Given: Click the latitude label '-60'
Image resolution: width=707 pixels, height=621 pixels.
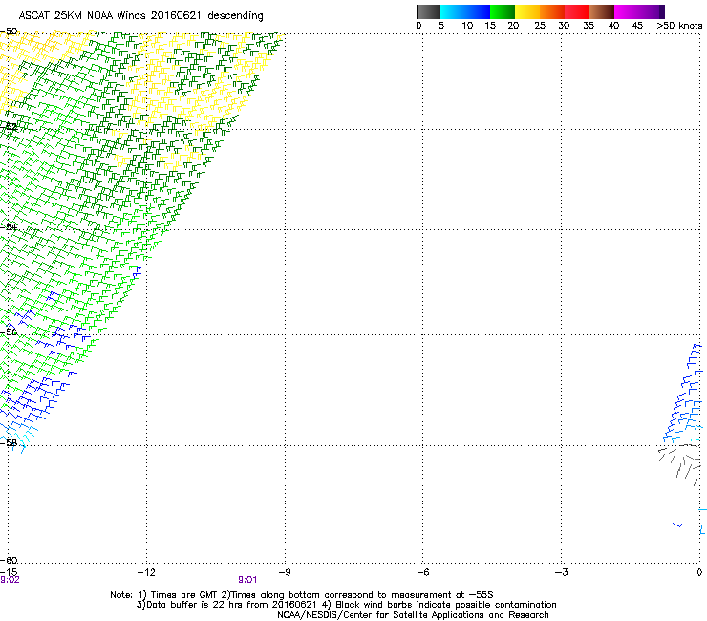Looking at the screenshot, I should click(9, 560).
